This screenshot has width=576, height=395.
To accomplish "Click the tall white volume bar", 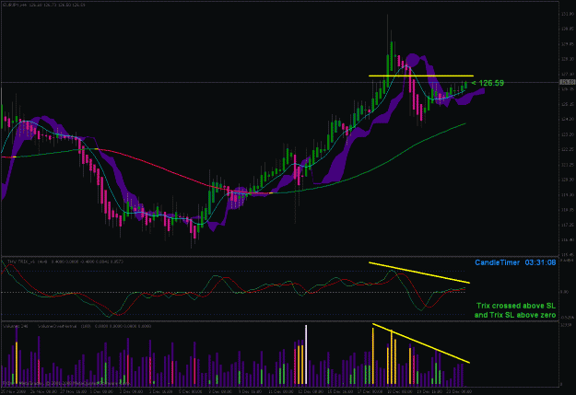I will 306,354.
